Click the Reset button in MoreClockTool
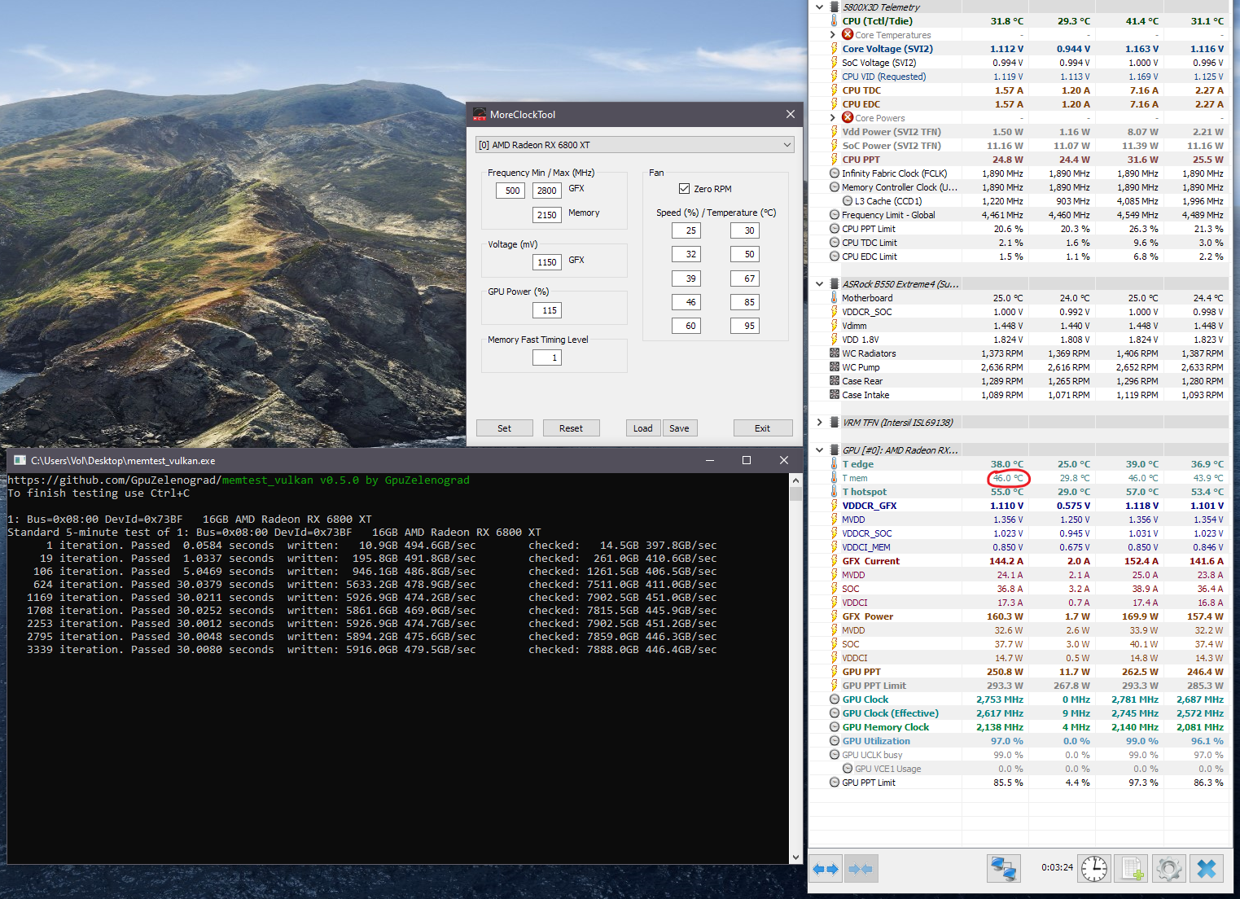The image size is (1240, 899). pos(572,428)
